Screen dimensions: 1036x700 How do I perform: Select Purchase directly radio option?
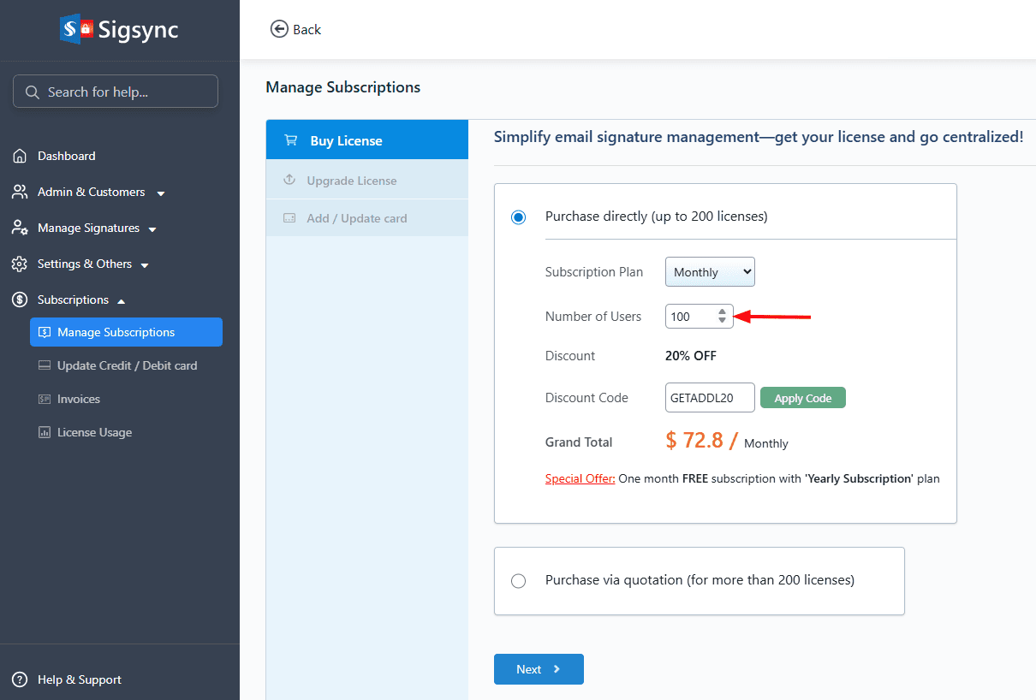[x=518, y=217]
